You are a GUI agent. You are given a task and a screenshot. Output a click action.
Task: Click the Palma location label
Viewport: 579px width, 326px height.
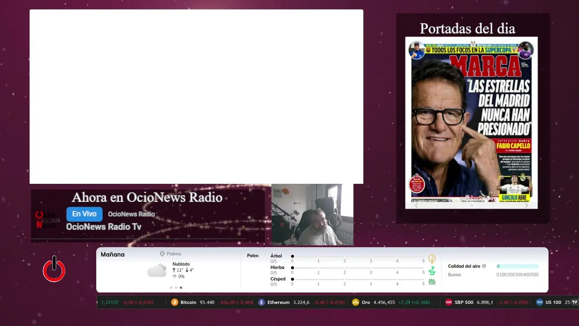tap(174, 254)
